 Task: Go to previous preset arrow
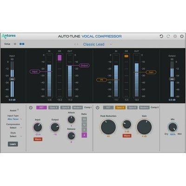[x=75, y=44]
